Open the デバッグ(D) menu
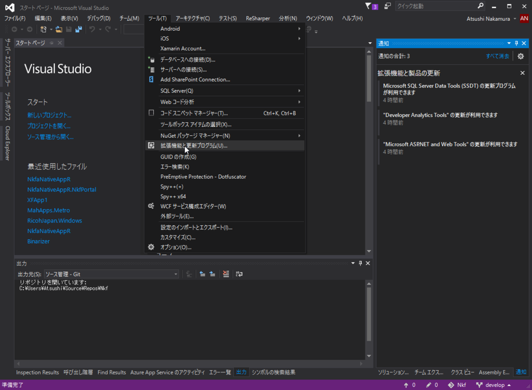This screenshot has width=532, height=390. (99, 18)
